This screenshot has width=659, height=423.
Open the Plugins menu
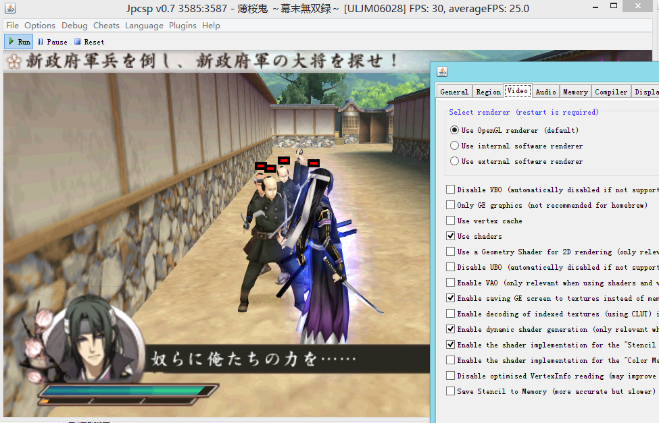click(182, 26)
